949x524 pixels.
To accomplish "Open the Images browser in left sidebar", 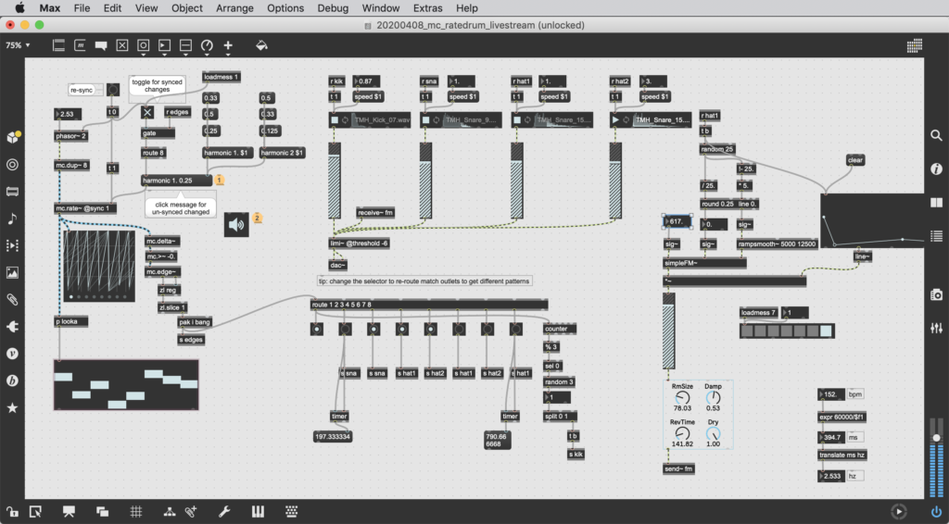I will pos(12,272).
